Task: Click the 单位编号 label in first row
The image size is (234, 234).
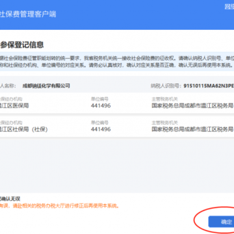Action: click(99, 99)
